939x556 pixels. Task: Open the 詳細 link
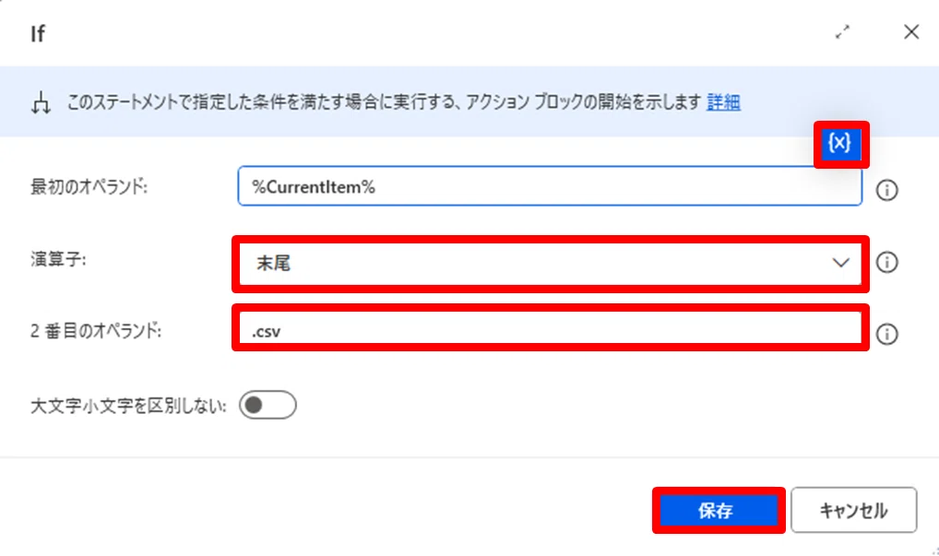(723, 102)
